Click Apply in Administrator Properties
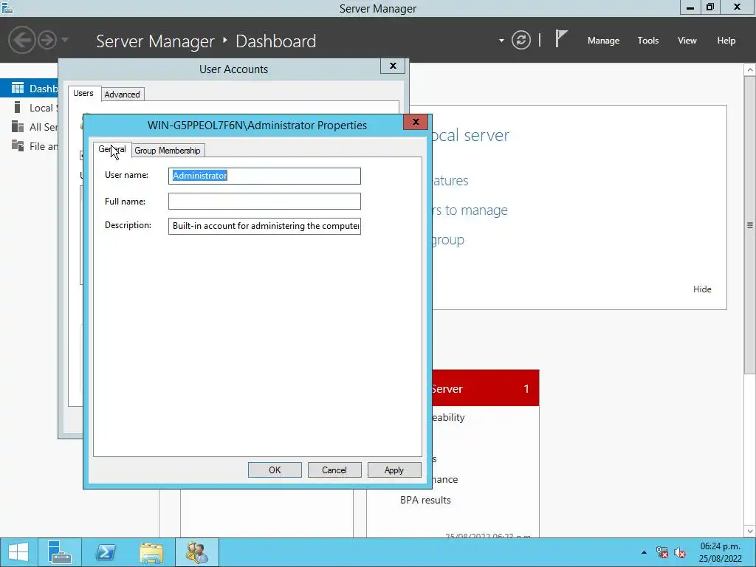The image size is (756, 567). (394, 470)
